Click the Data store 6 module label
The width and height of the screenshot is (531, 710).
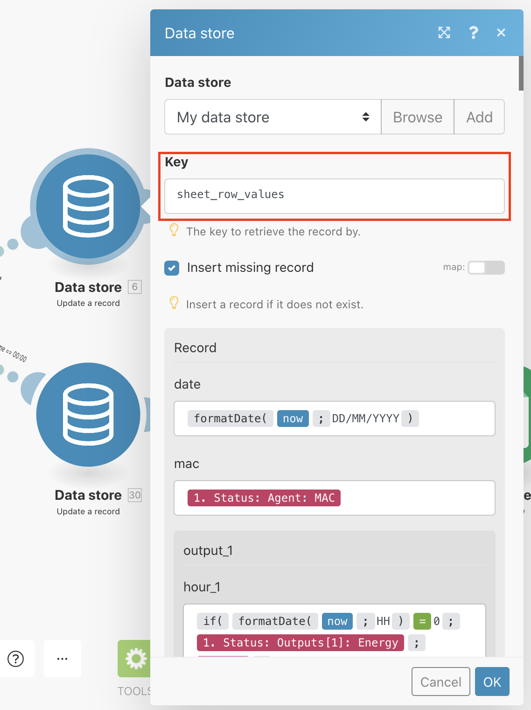[x=88, y=287]
